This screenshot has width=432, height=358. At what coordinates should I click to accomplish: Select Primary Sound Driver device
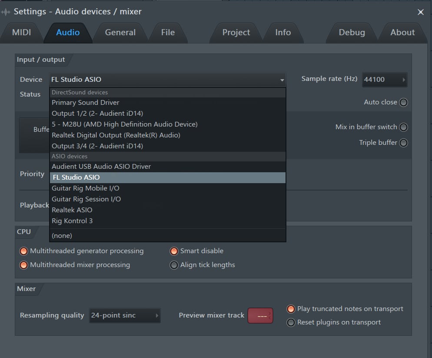[85, 103]
